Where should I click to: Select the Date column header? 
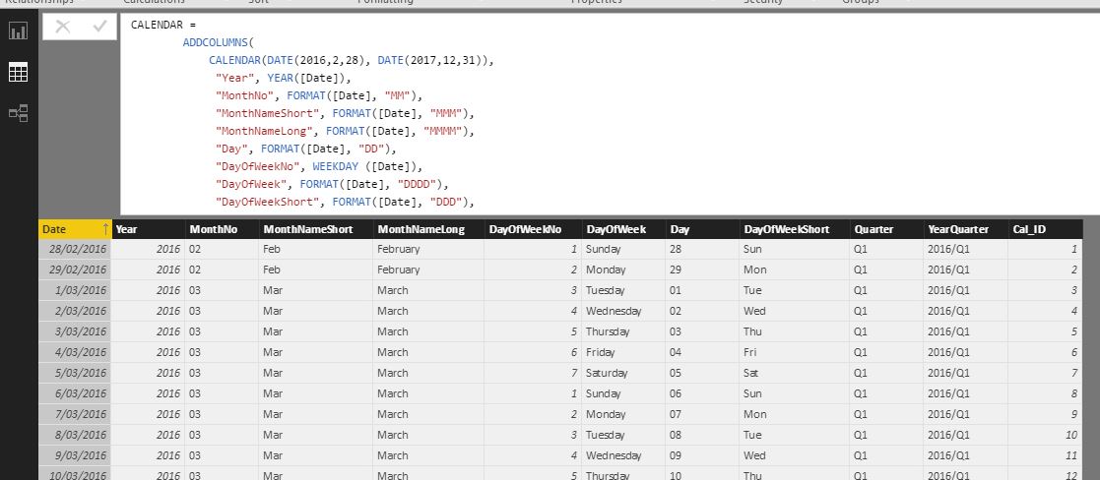(x=75, y=229)
